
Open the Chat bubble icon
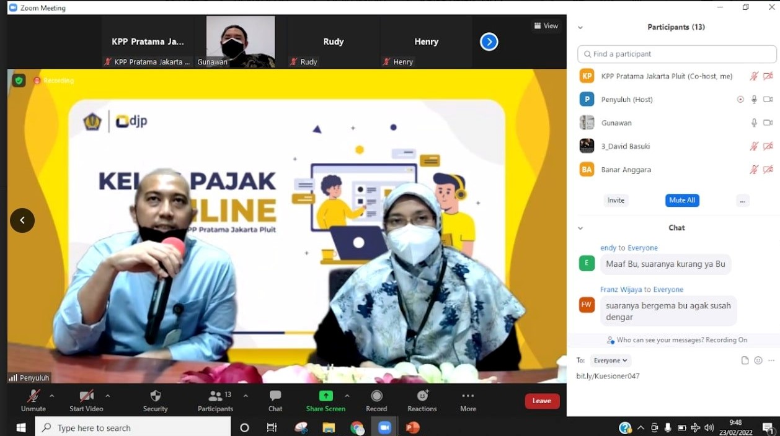pos(275,396)
